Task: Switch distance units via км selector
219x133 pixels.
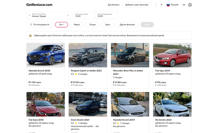Action: [184, 5]
